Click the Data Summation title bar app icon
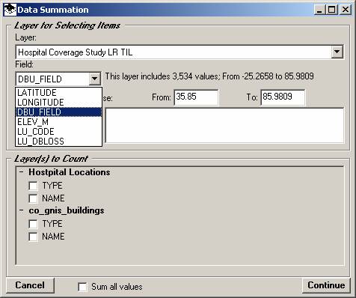 (x=10, y=10)
